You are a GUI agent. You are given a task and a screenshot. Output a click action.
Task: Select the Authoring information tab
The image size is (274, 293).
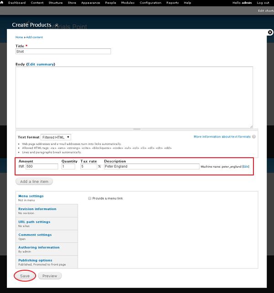(47, 249)
